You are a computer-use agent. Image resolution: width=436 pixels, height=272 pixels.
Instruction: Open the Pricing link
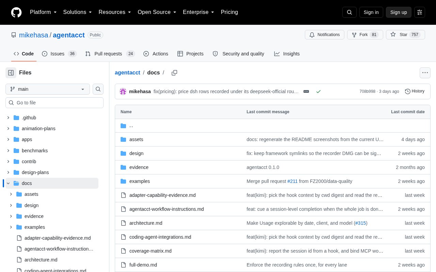229,12
